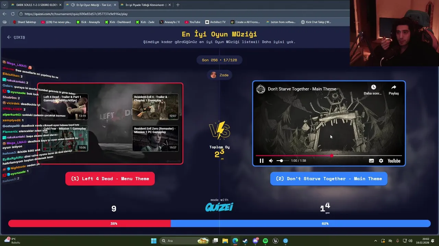Open Don't Starve Together - Main Theme title link
This screenshot has height=246, width=439.
302,89
